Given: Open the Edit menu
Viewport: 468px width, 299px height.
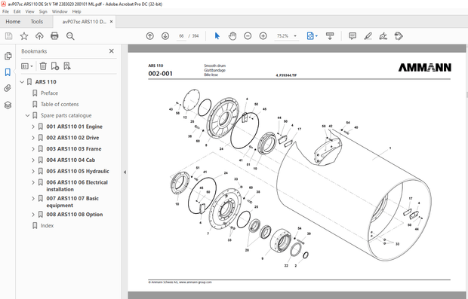Looking at the screenshot, I should click(17, 11).
